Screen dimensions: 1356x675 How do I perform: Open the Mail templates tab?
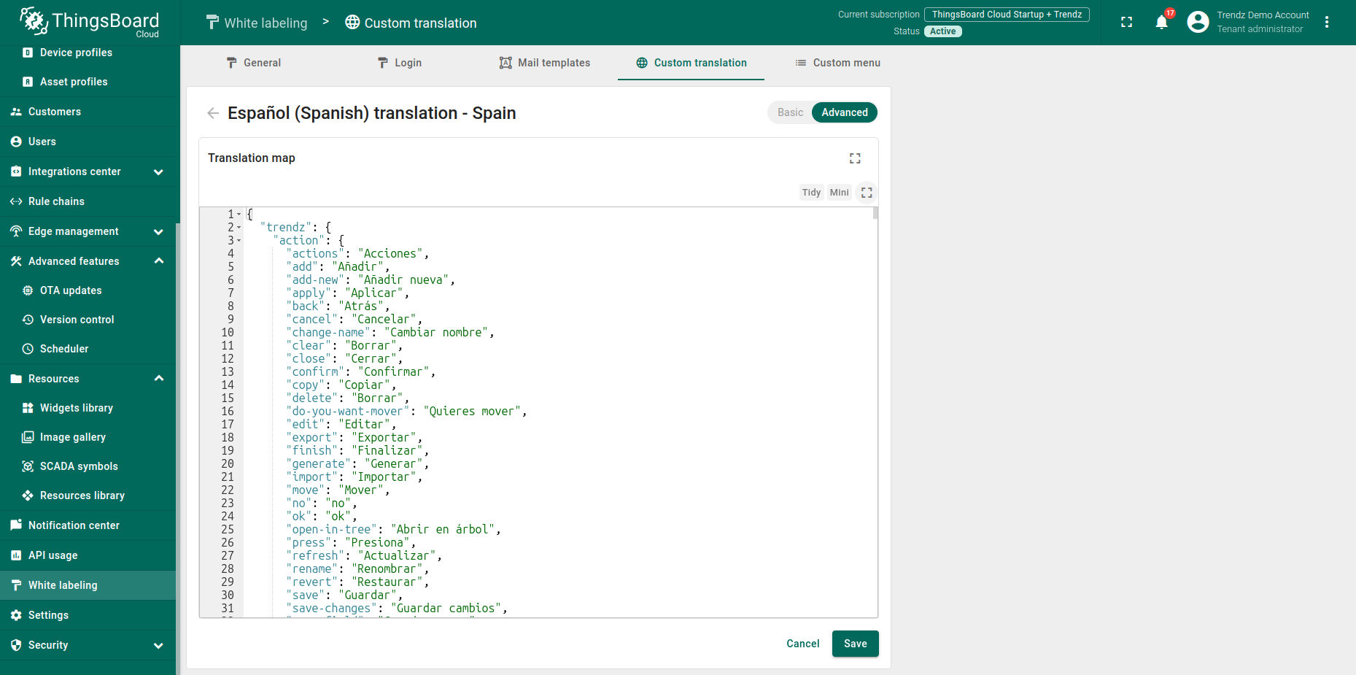(x=545, y=63)
